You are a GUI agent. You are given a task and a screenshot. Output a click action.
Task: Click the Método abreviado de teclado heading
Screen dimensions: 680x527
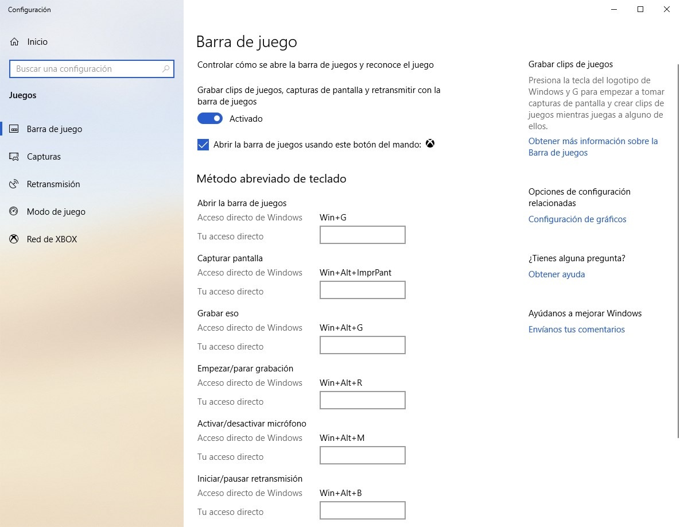point(271,179)
